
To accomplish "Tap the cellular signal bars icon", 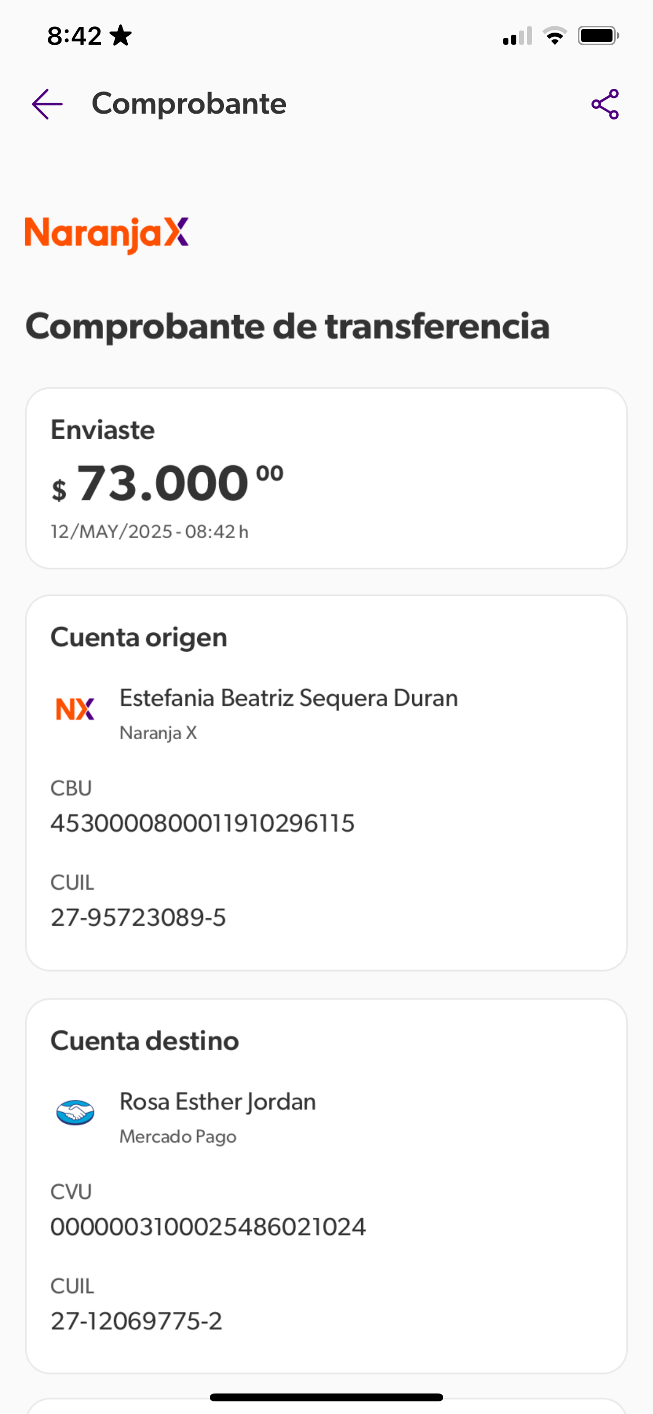I will (x=517, y=36).
